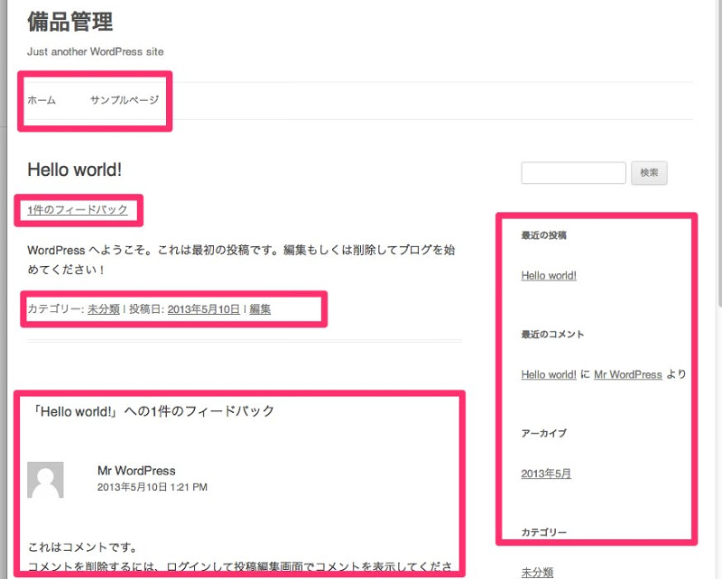Screen dimensions: 722x579
Task: Click the 検索 search button
Action: [x=649, y=173]
